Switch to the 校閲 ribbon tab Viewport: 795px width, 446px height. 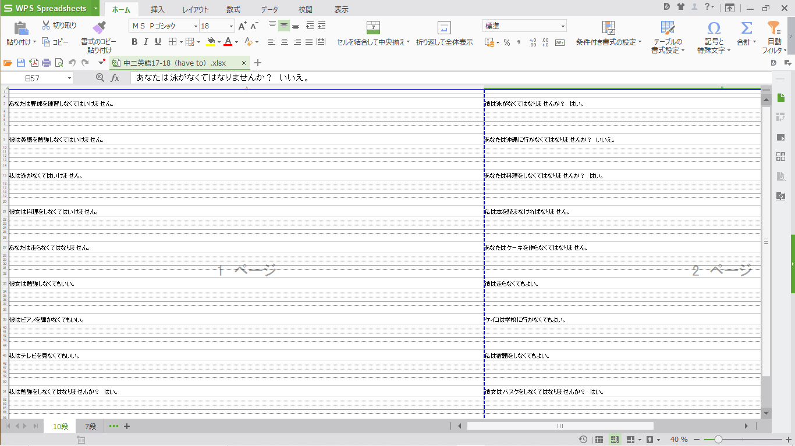306,10
